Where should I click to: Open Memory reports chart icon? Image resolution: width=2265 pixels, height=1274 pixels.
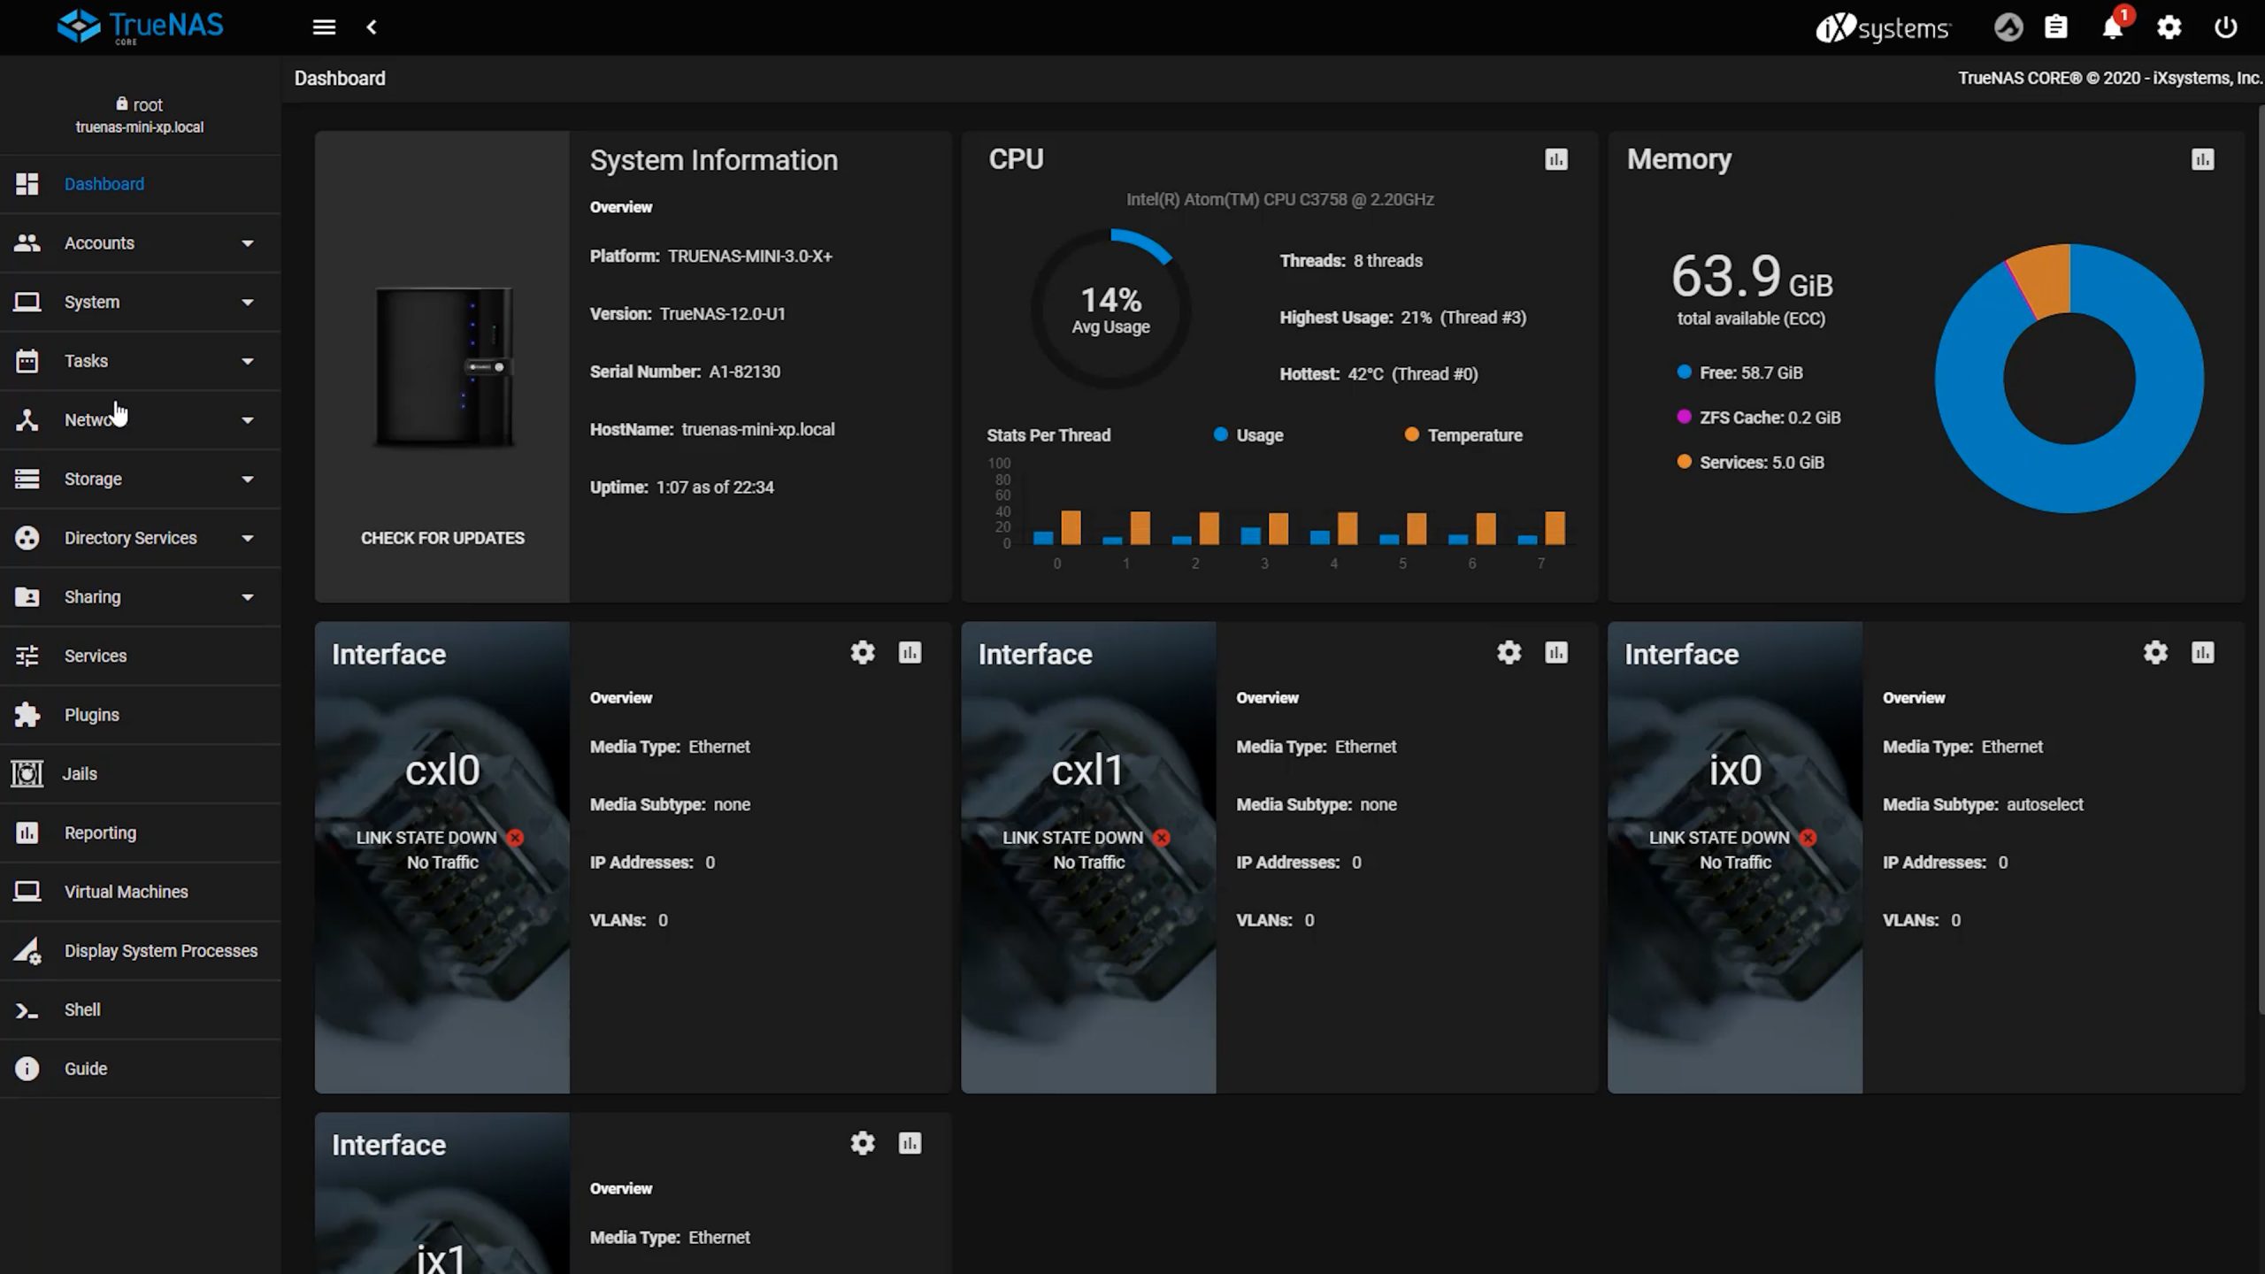[x=2202, y=159]
